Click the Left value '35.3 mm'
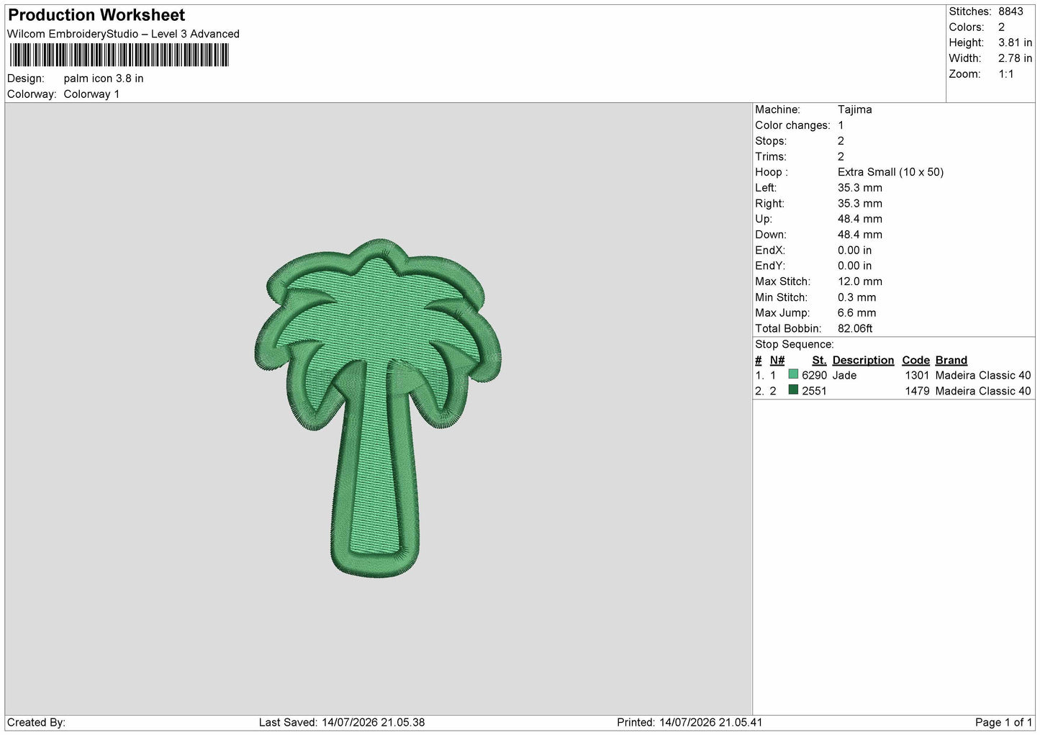Screen dimensions: 1040x735 click(x=859, y=188)
